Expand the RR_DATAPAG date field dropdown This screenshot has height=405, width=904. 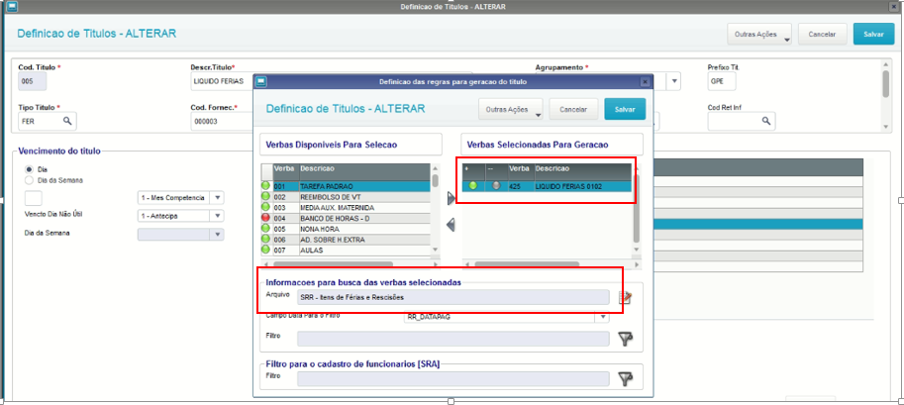pos(603,317)
